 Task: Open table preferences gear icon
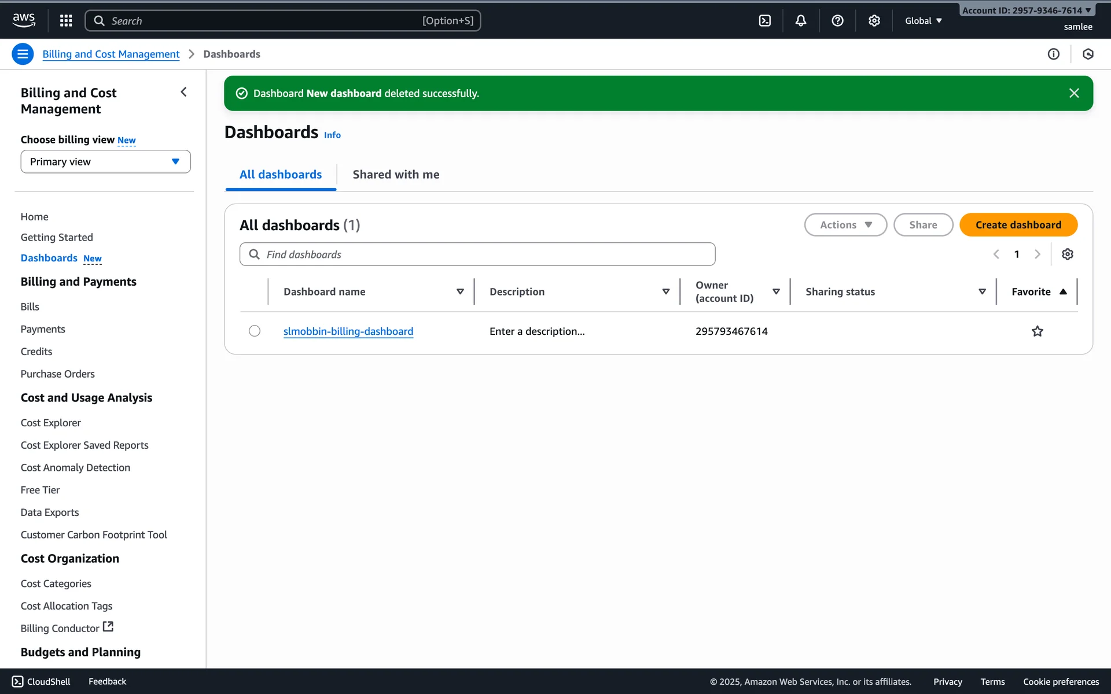click(x=1067, y=254)
